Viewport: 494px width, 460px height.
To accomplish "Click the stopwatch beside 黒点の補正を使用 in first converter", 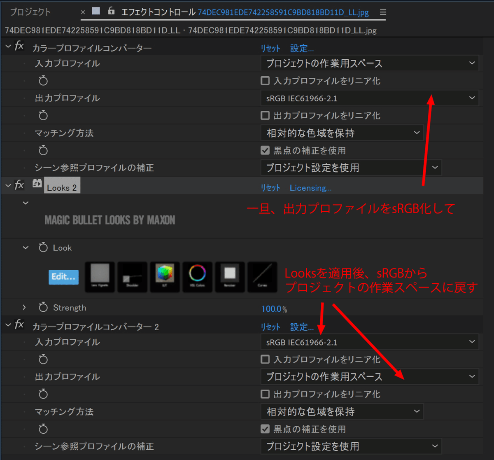I will pos(43,150).
